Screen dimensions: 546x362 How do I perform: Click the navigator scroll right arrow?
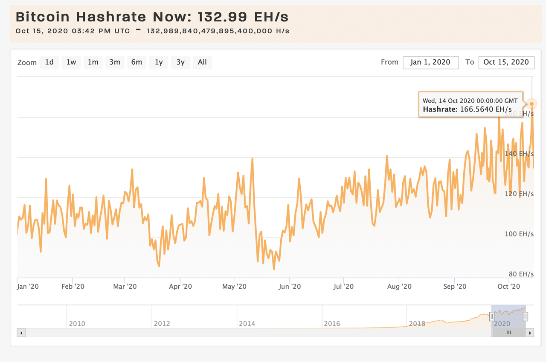530,333
